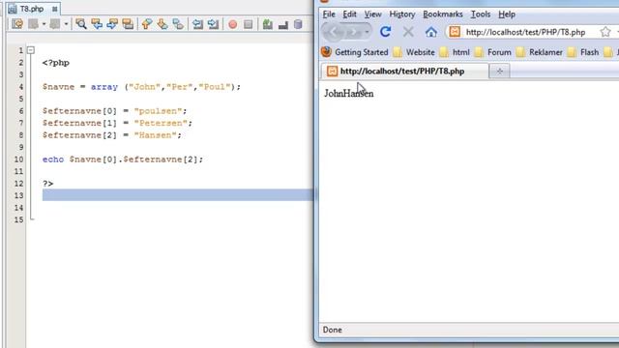Click the Stop Macro Recording square icon
Screen dimensions: 619x348
tap(248, 24)
